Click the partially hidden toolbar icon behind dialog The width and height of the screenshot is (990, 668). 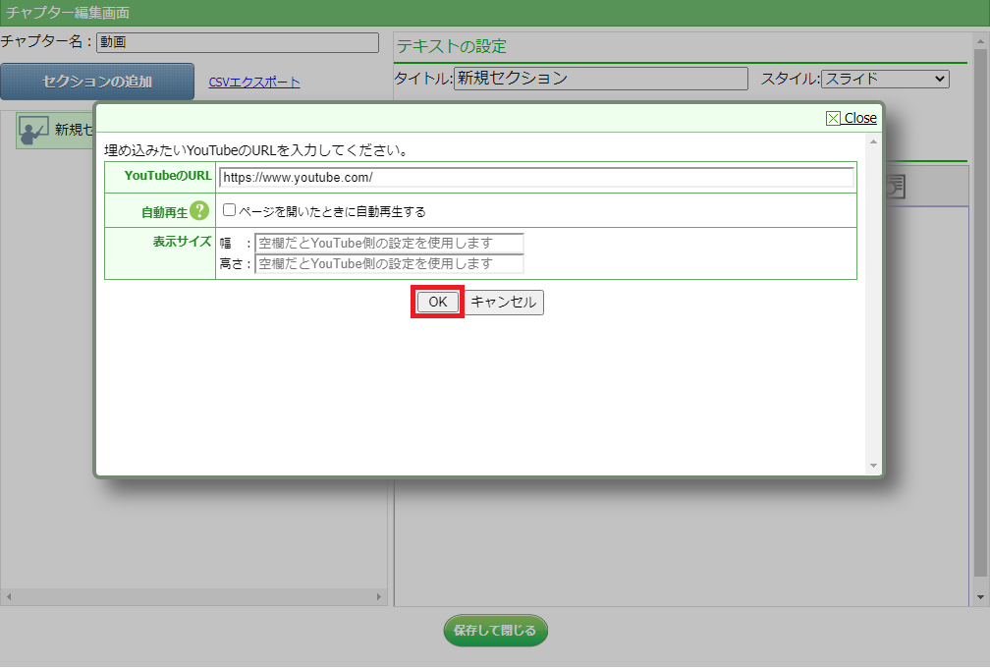pos(895,186)
